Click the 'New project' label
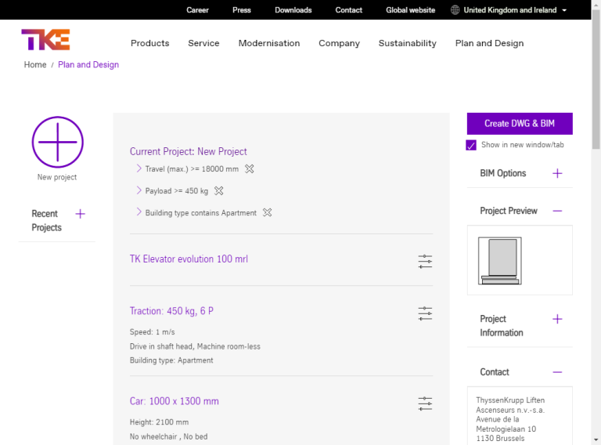 click(56, 177)
